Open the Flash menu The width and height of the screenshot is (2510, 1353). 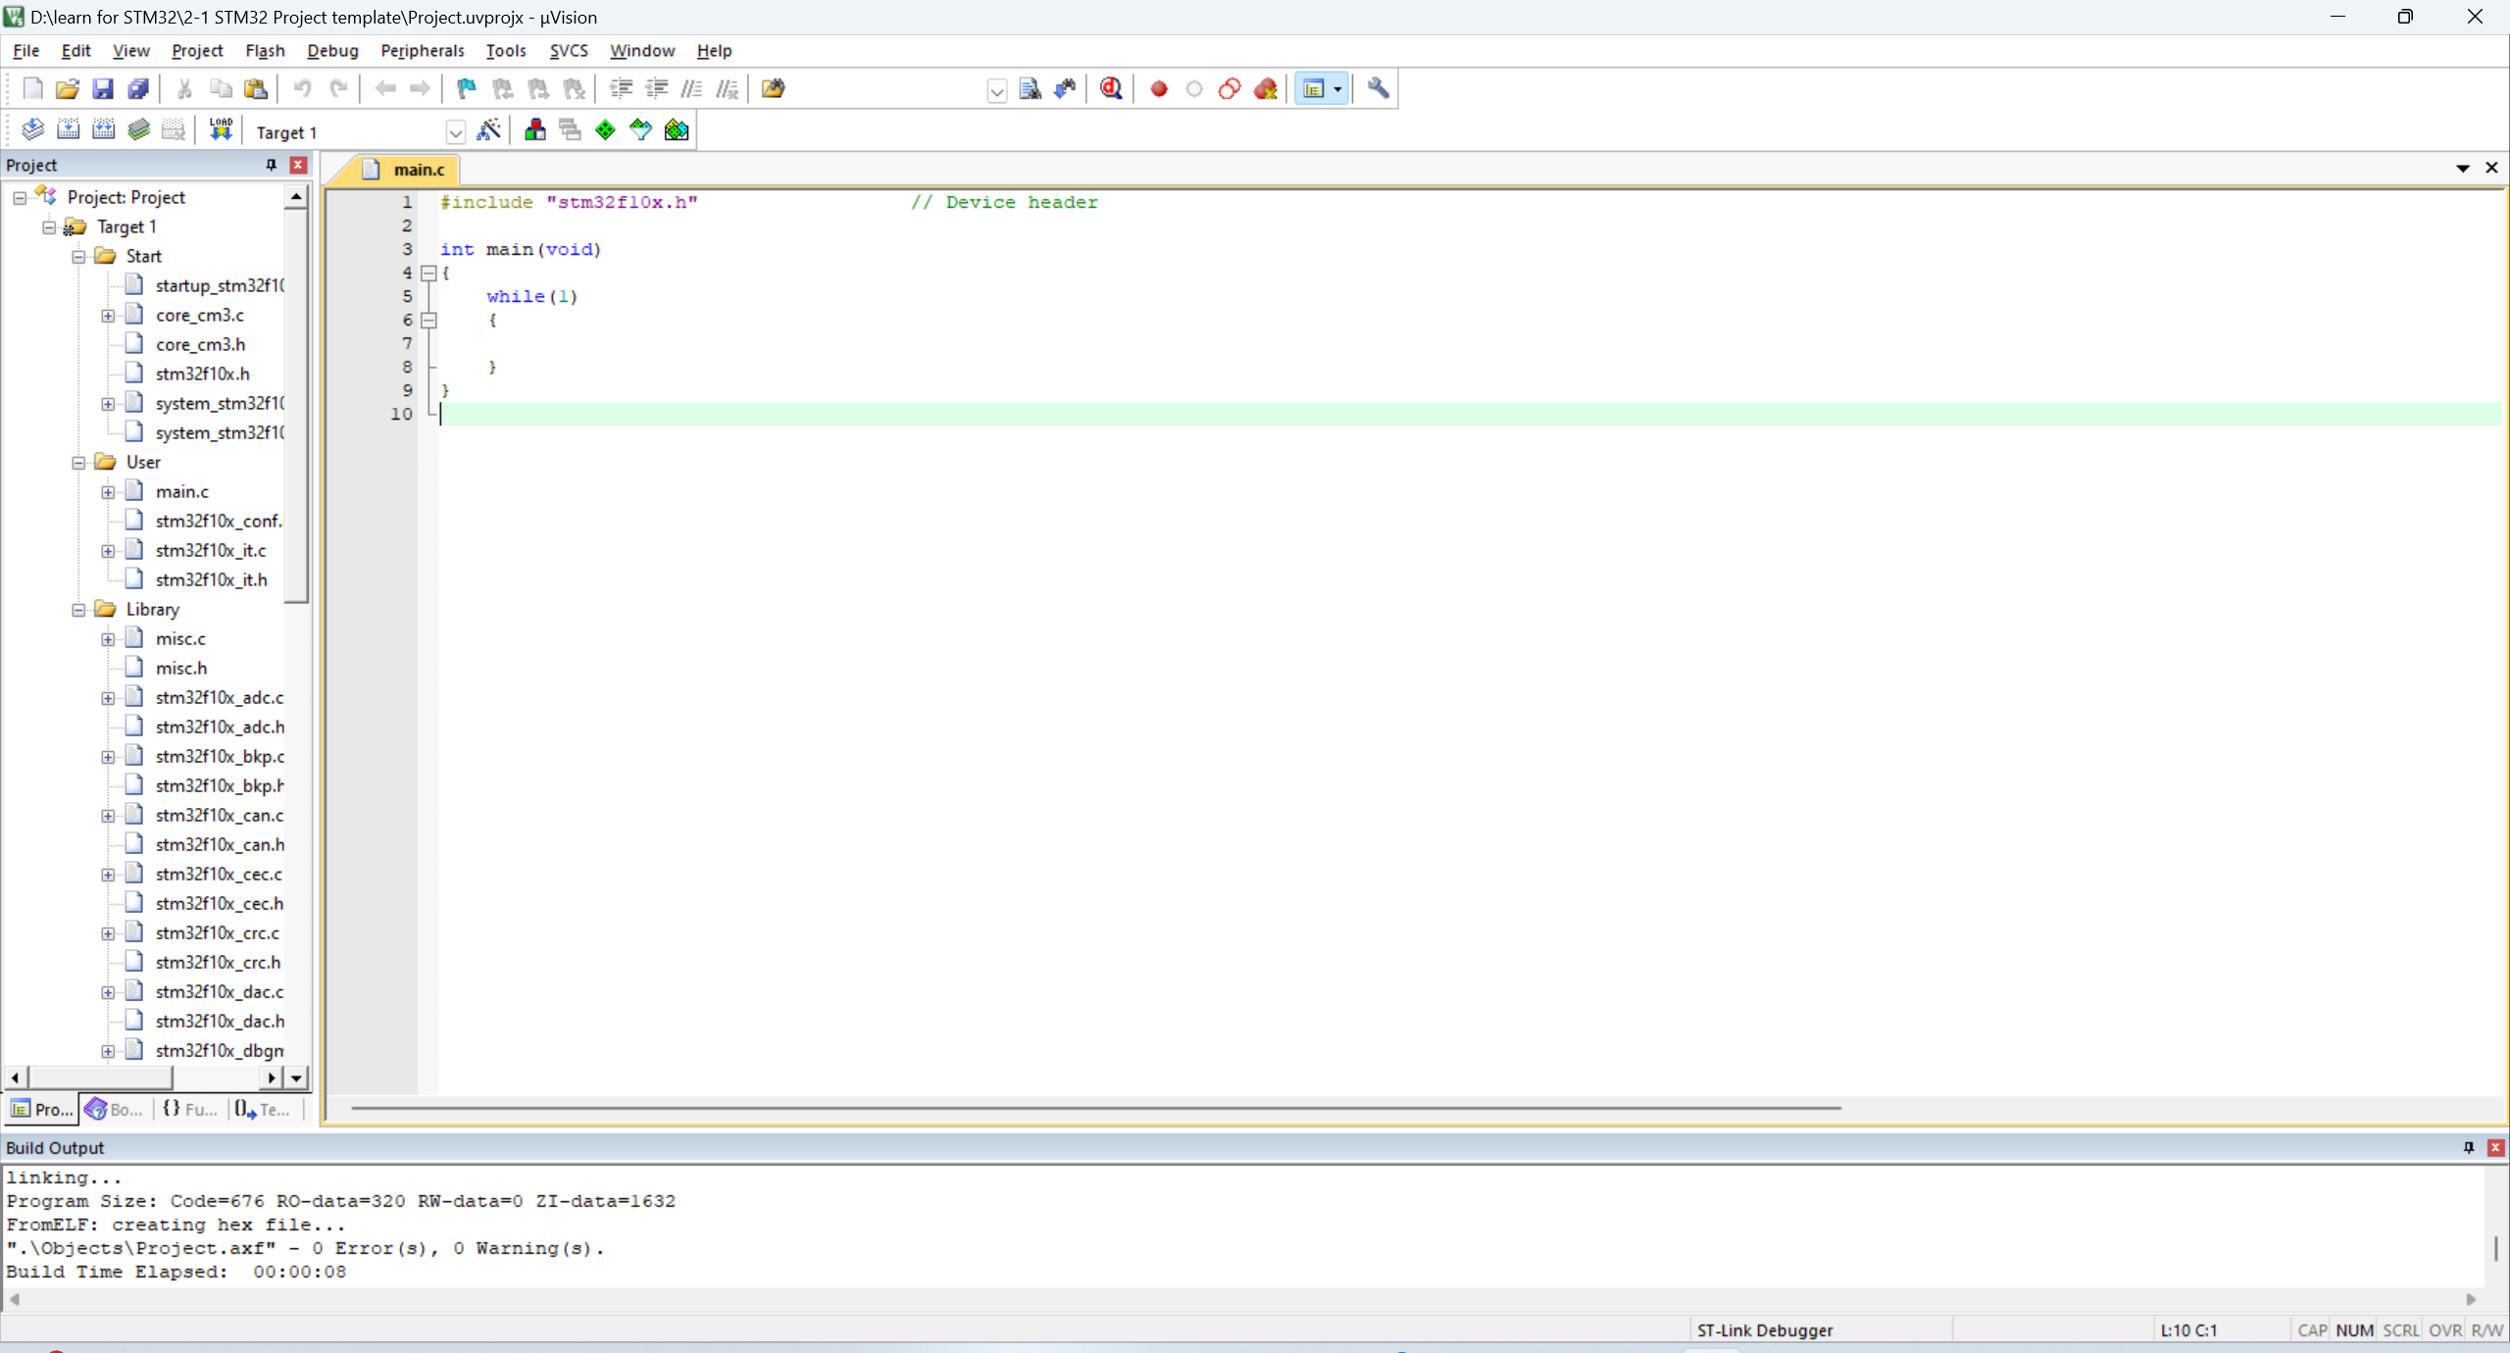pyautogui.click(x=264, y=51)
